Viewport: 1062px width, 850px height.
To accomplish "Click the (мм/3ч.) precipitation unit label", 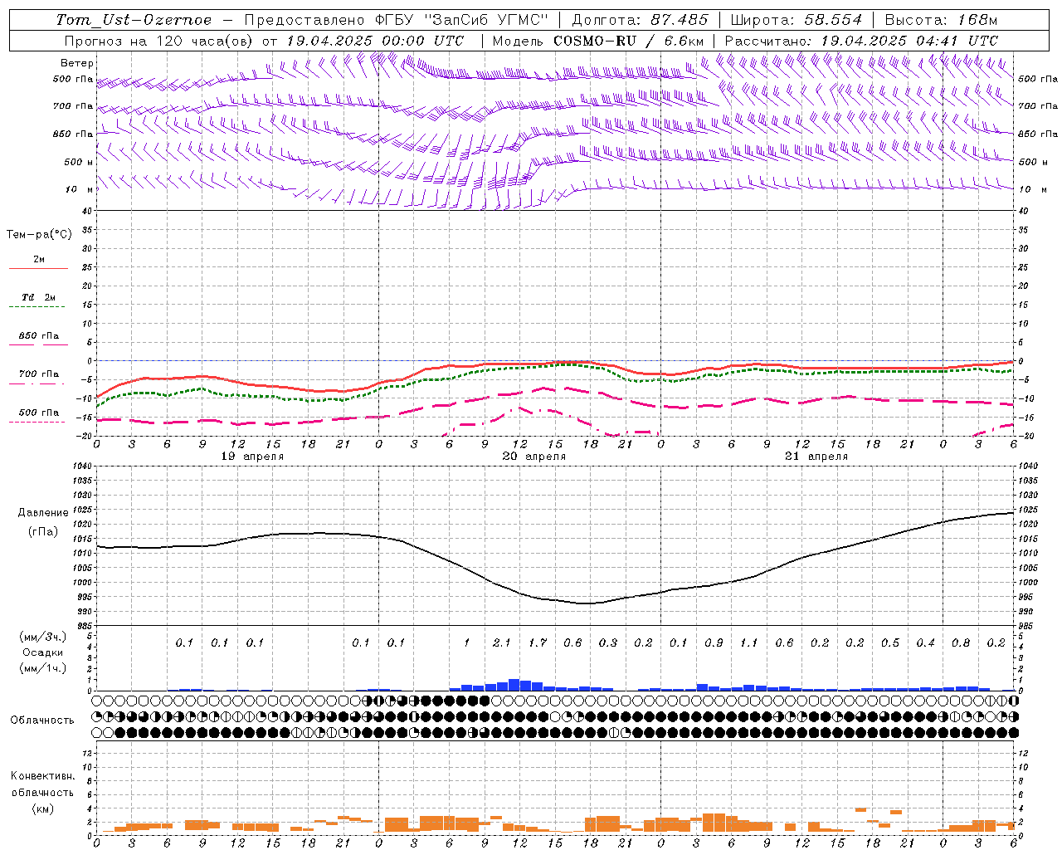I will (x=43, y=637).
